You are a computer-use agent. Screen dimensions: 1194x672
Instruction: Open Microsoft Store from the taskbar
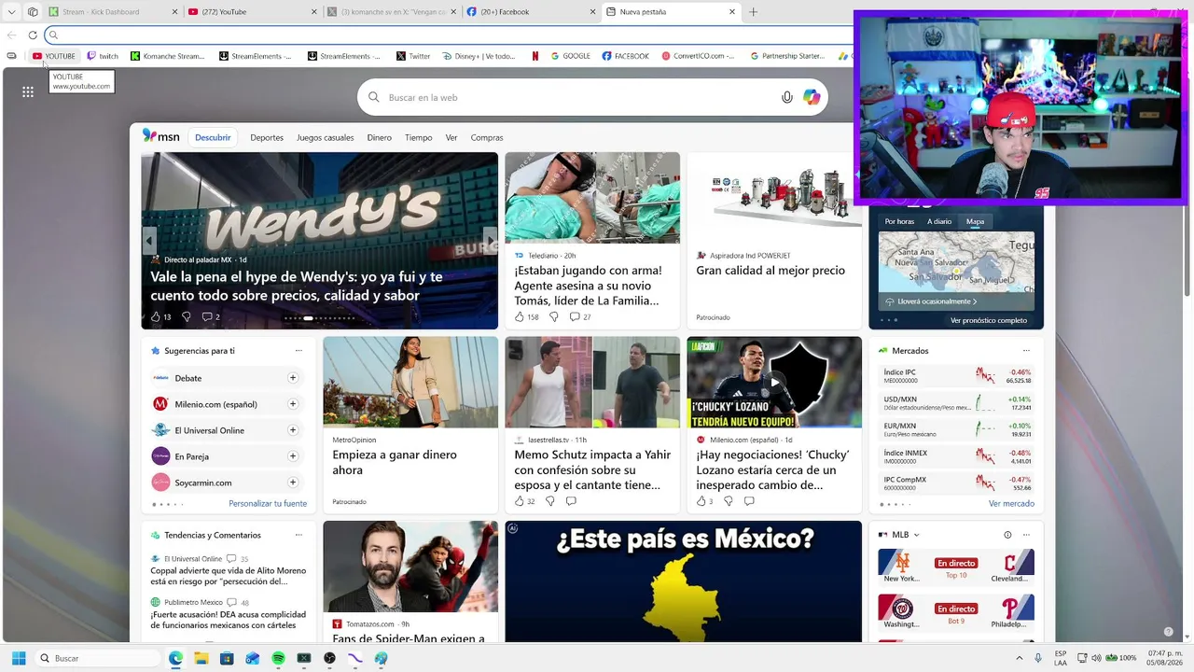pyautogui.click(x=227, y=658)
